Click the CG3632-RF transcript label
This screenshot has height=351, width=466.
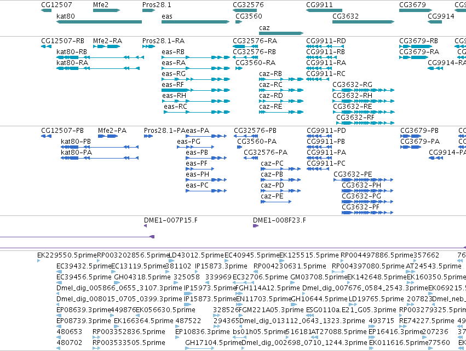(355, 118)
